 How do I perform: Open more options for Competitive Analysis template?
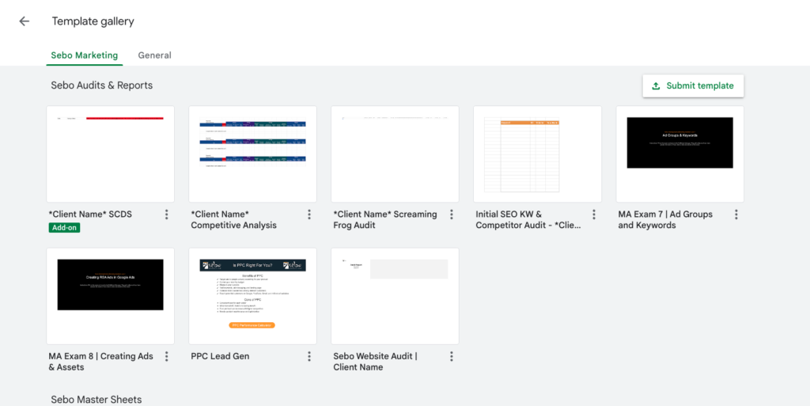309,214
